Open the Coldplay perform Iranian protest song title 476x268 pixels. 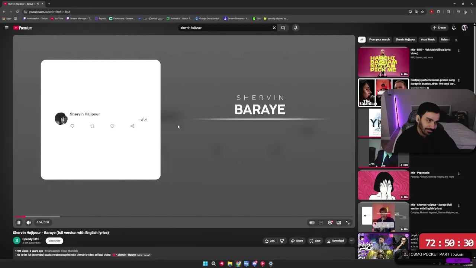(433, 82)
